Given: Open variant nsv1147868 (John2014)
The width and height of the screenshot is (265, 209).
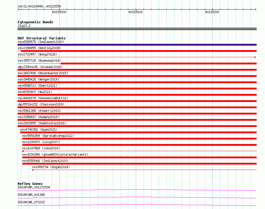Looking at the screenshot, I should point(41,148).
